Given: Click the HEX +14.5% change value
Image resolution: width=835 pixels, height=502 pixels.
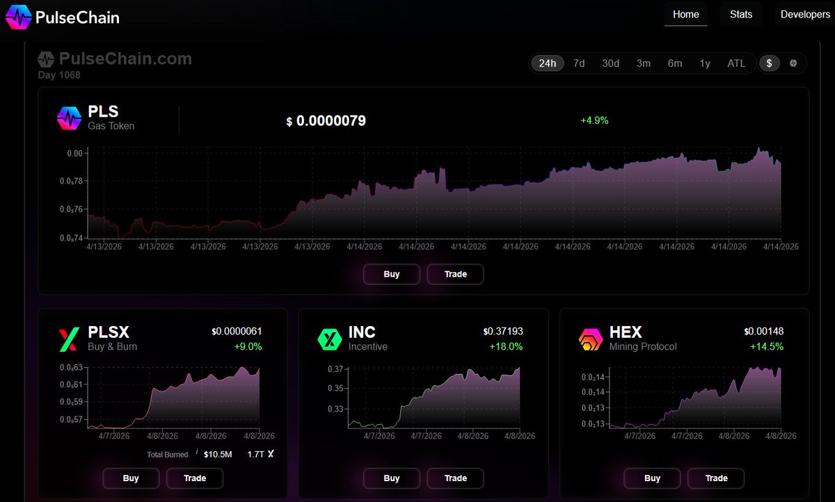Looking at the screenshot, I should coord(767,346).
